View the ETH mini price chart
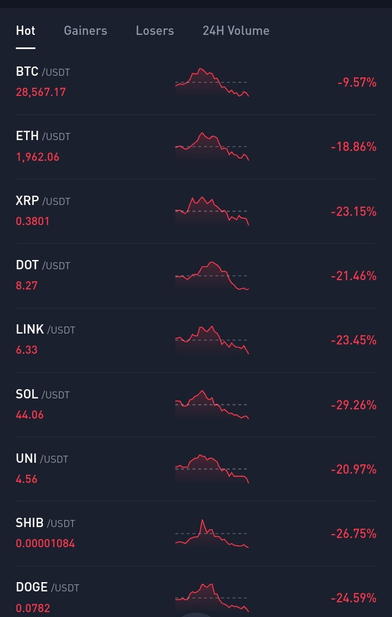Screen dimensions: 392x617 [x=212, y=147]
